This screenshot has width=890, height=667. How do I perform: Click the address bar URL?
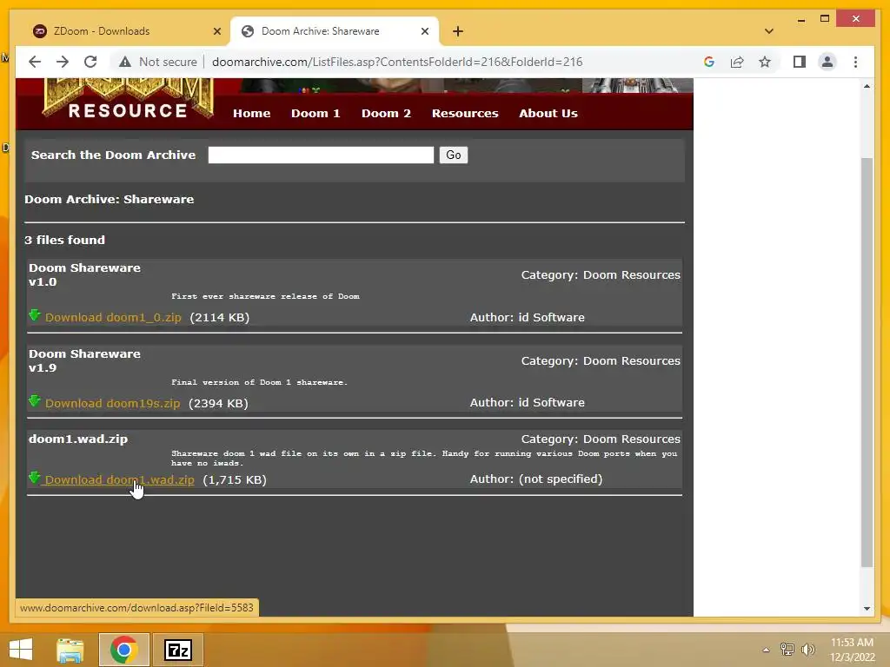pos(396,62)
